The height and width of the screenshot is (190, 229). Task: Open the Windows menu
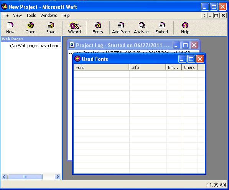coord(49,15)
